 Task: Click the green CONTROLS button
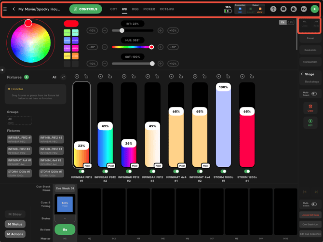pyautogui.click(x=86, y=9)
